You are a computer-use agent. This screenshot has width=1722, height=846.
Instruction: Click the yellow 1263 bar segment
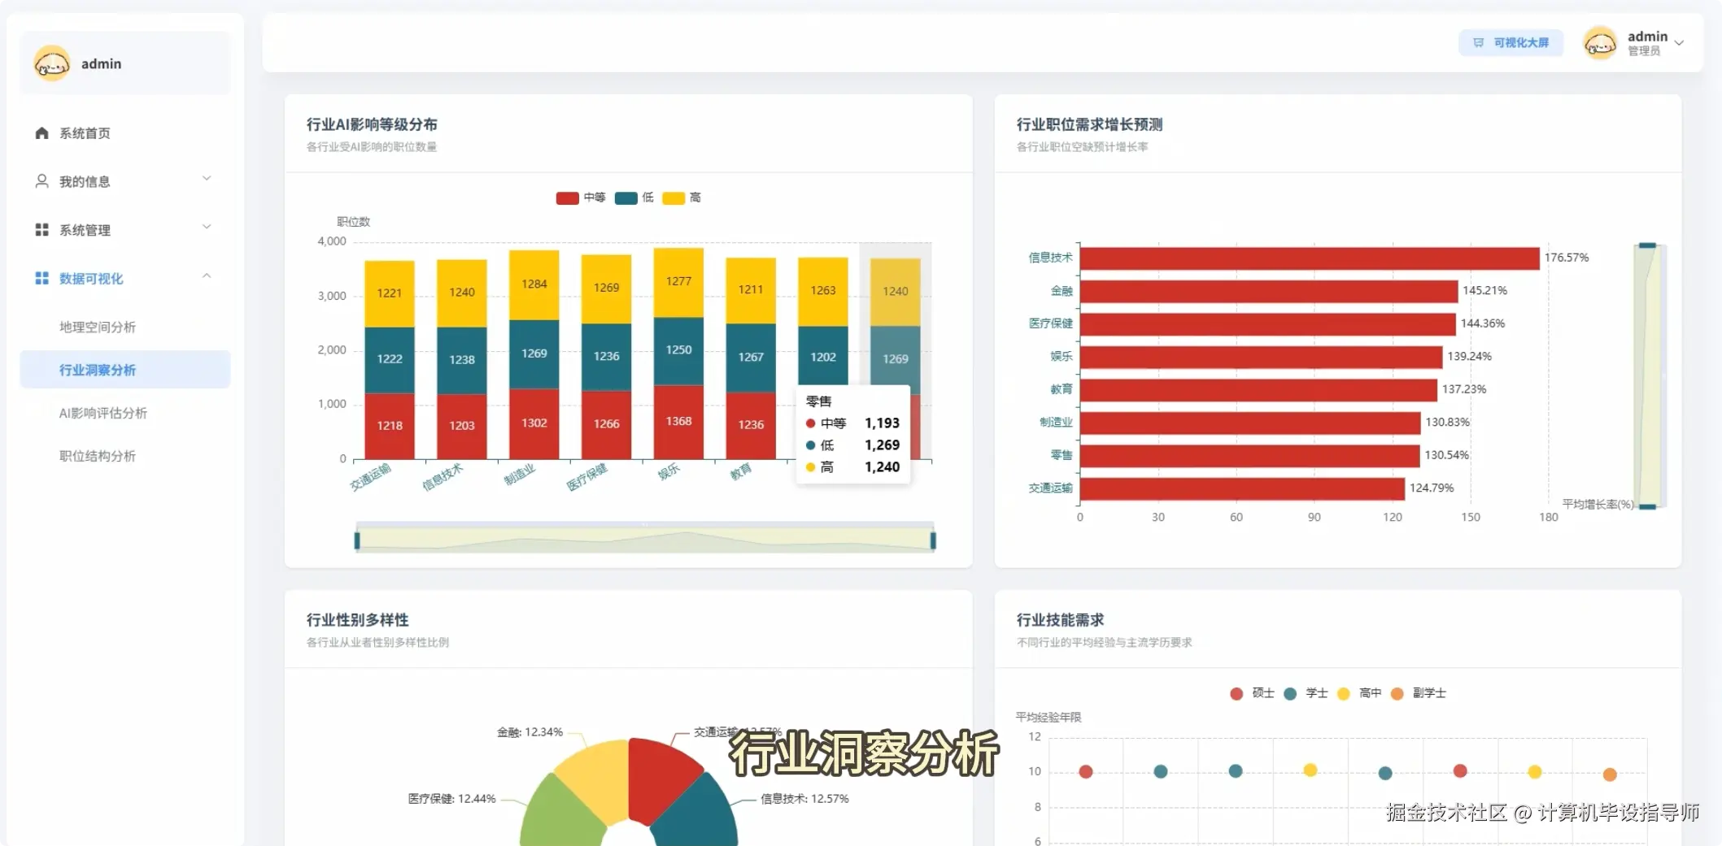click(x=823, y=291)
